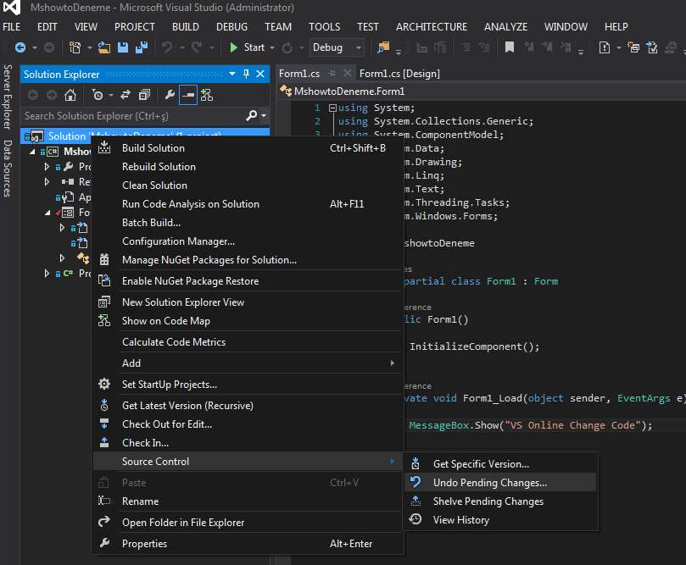Click the New Project toolbar icon
Image resolution: width=686 pixels, height=565 pixels.
[x=75, y=47]
